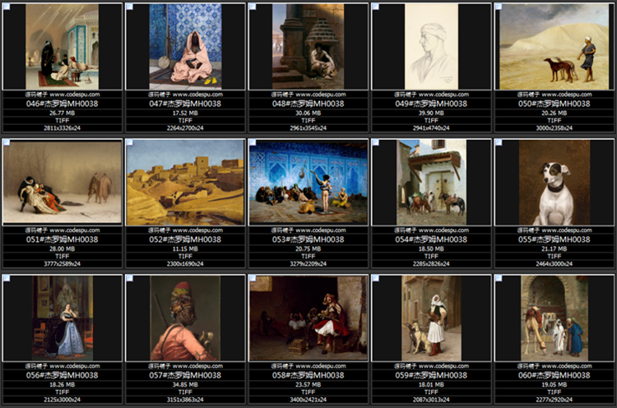The image size is (617, 408).
Task: Select the 23.57 MB size label
Action: (x=308, y=384)
